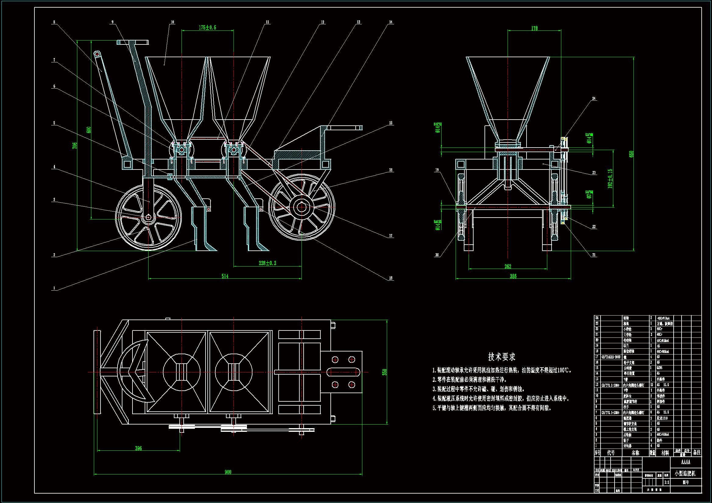Click the 396 dimension in top view

138,448
